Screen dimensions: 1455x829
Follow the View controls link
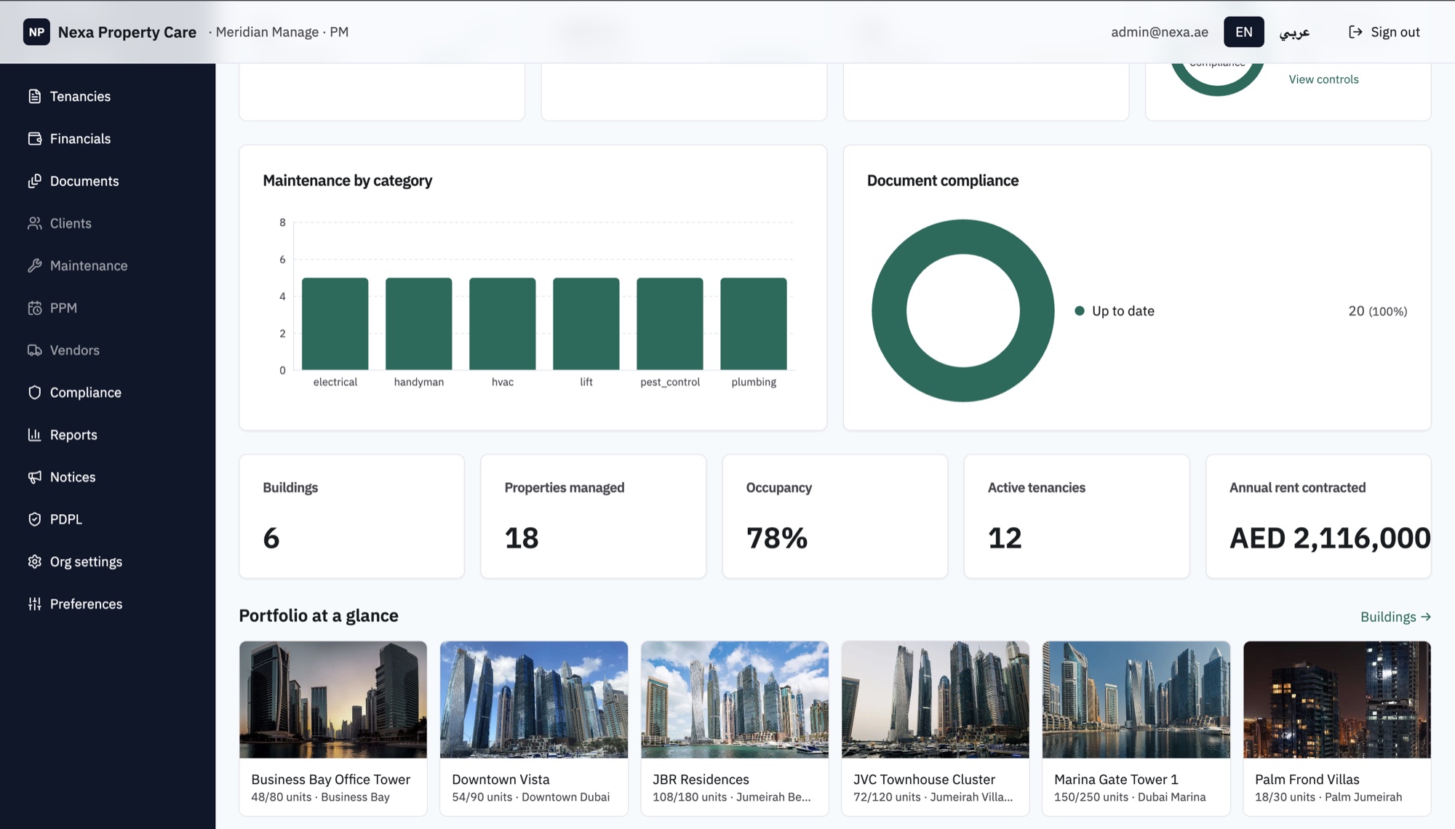click(1323, 79)
